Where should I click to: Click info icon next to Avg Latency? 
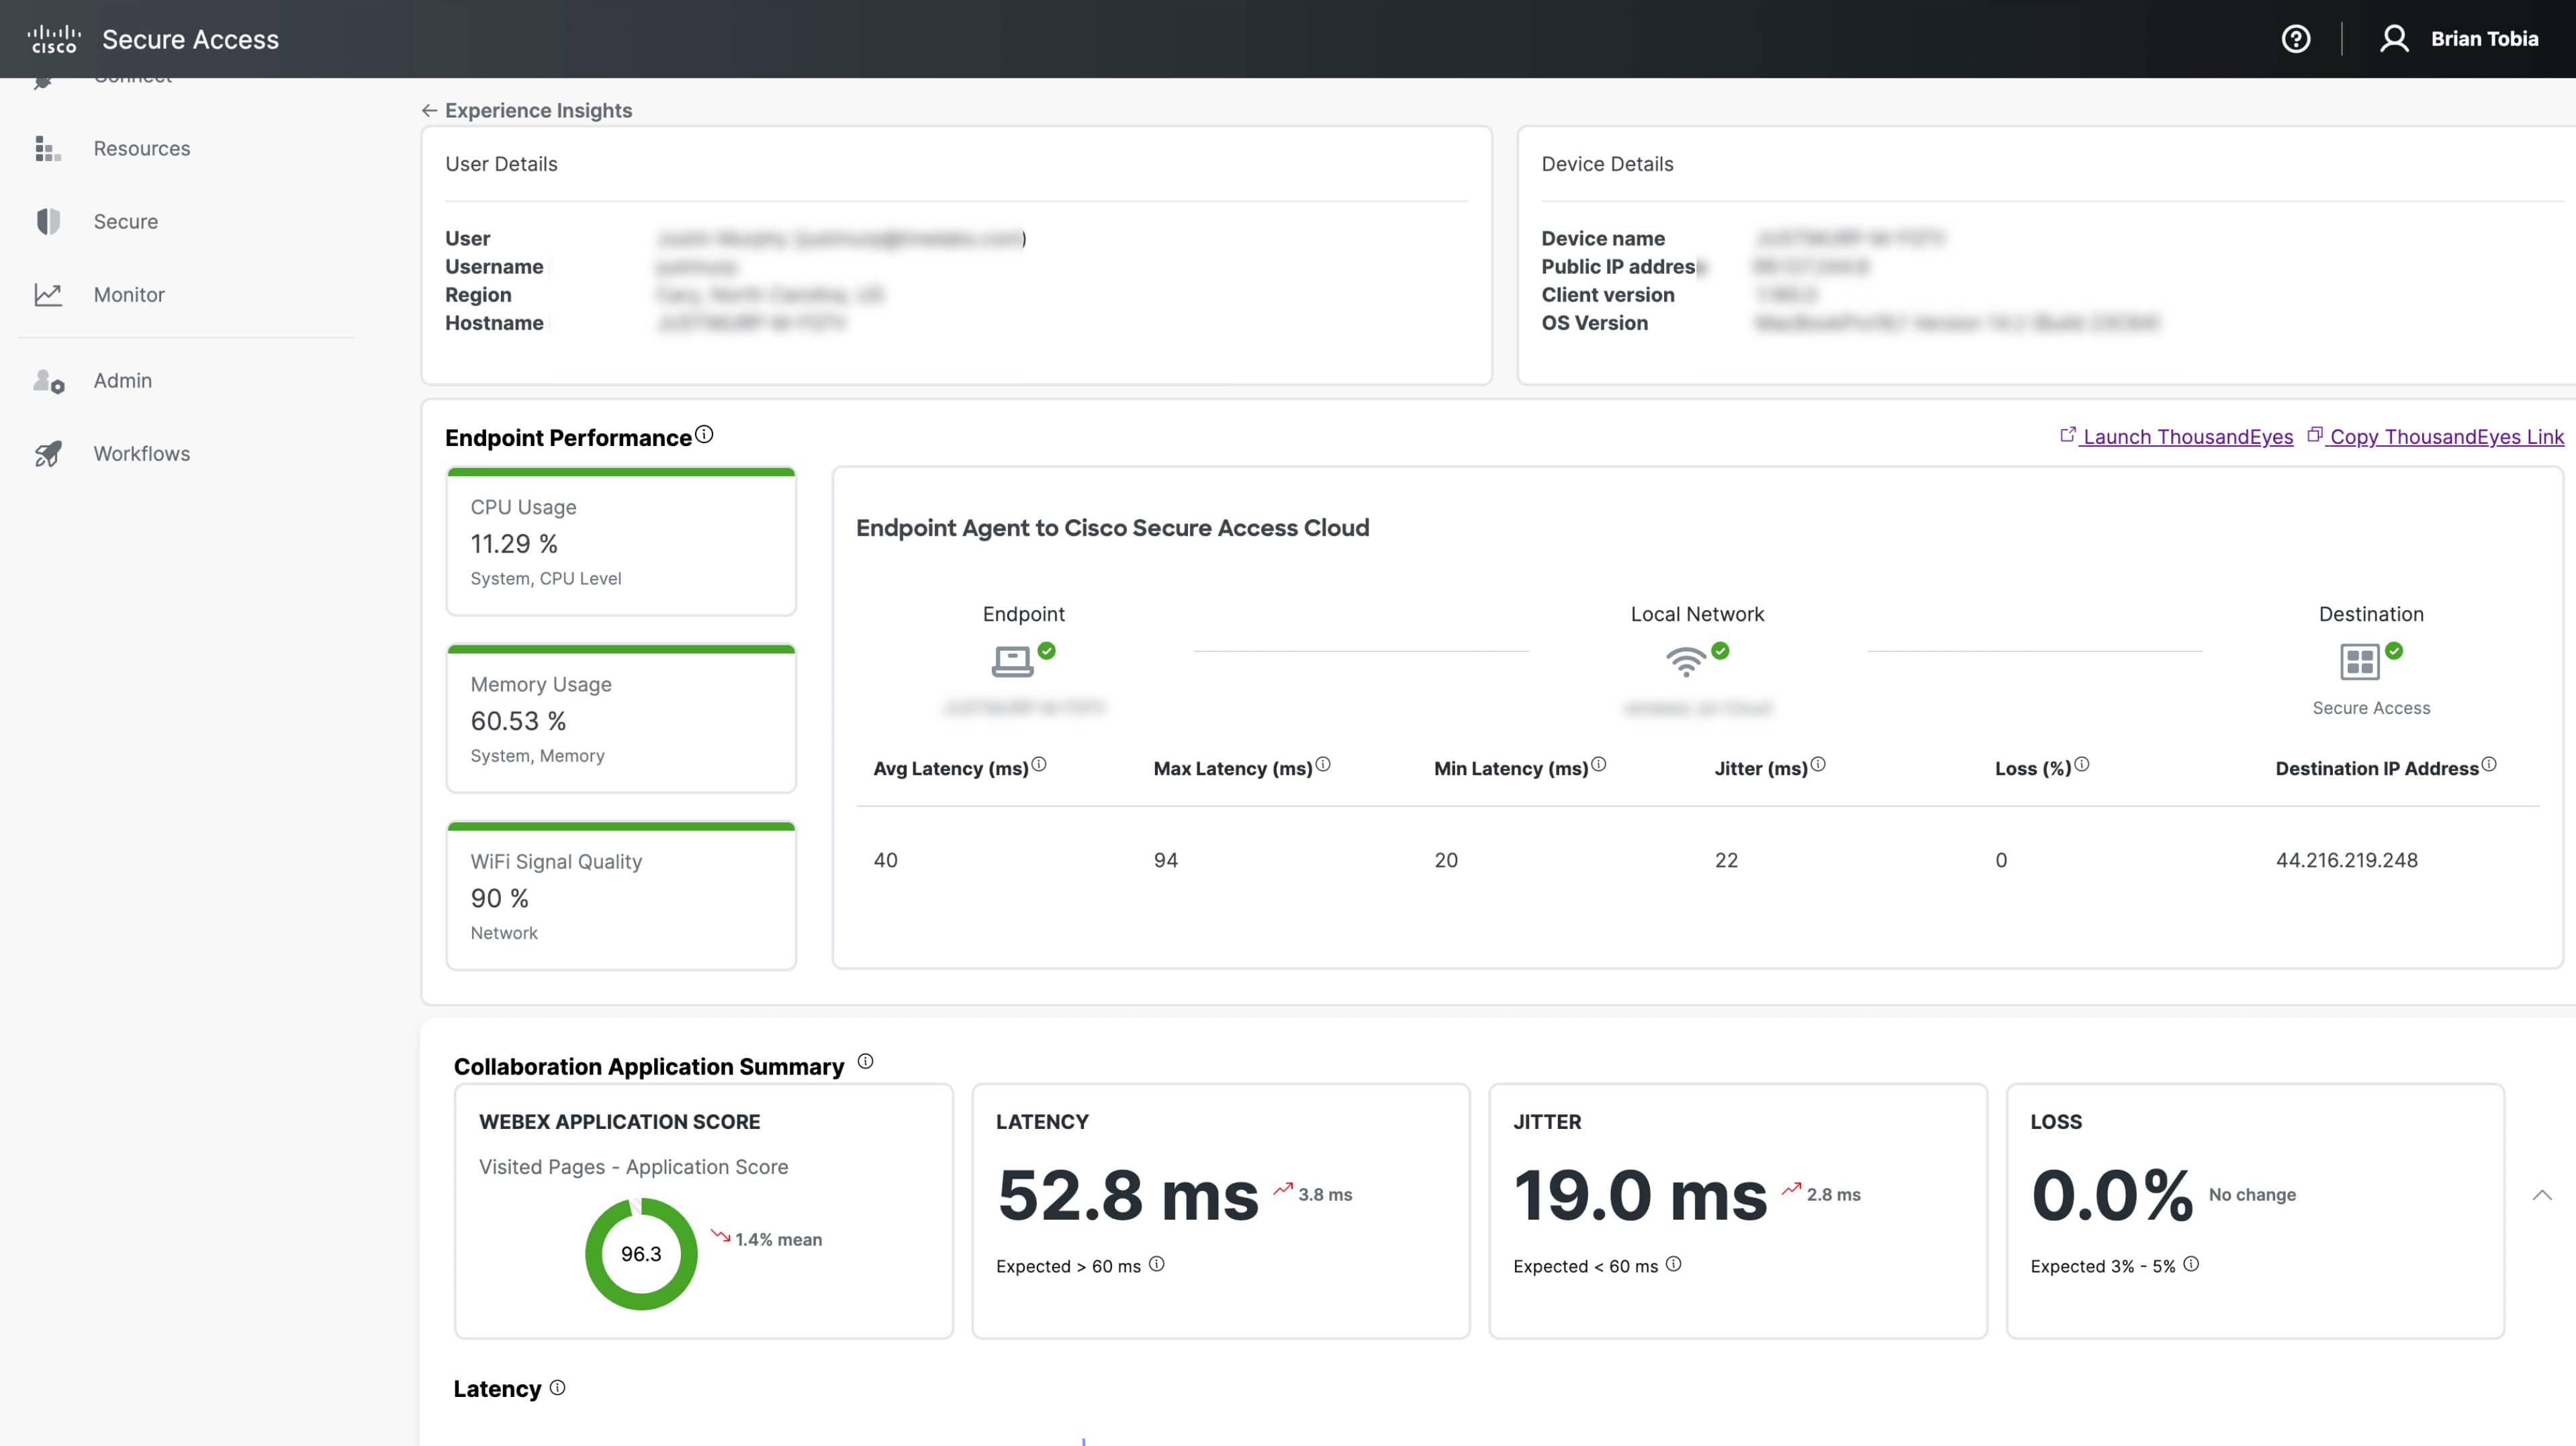(x=1039, y=765)
